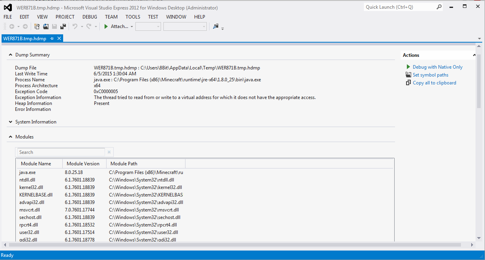Select the java.exe module row
This screenshot has width=485, height=260.
coord(204,172)
